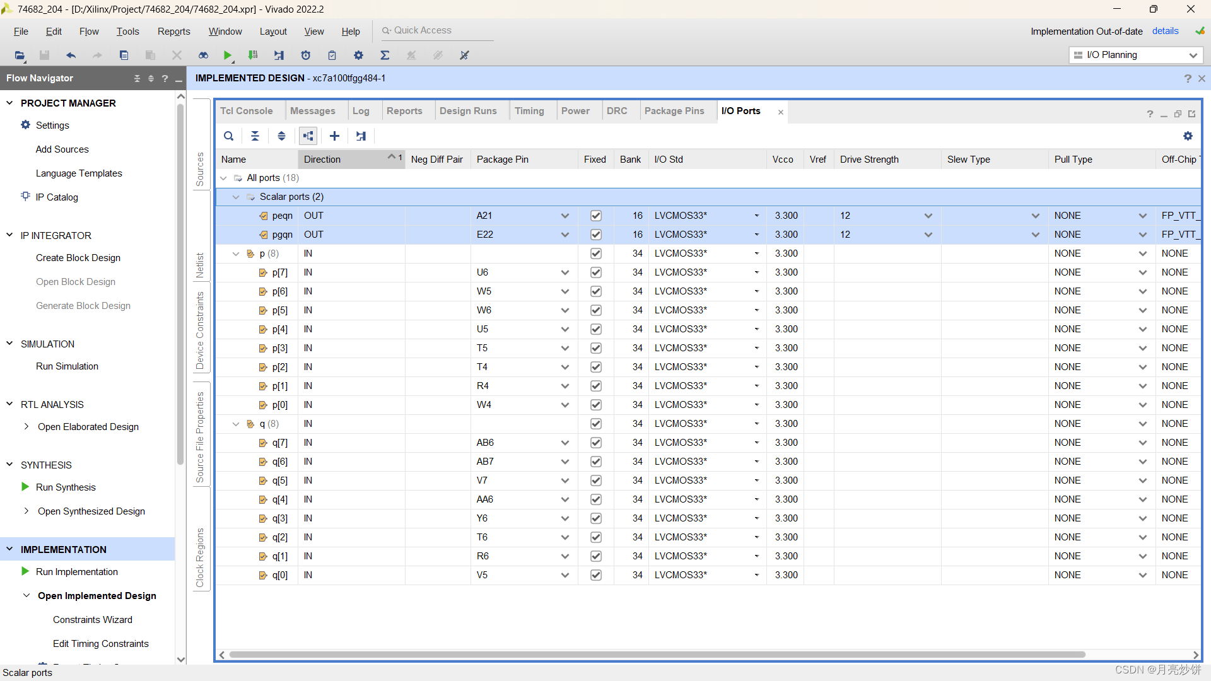The height and width of the screenshot is (681, 1211).
Task: Collapse the IP INTEGRATOR section
Action: (9, 235)
